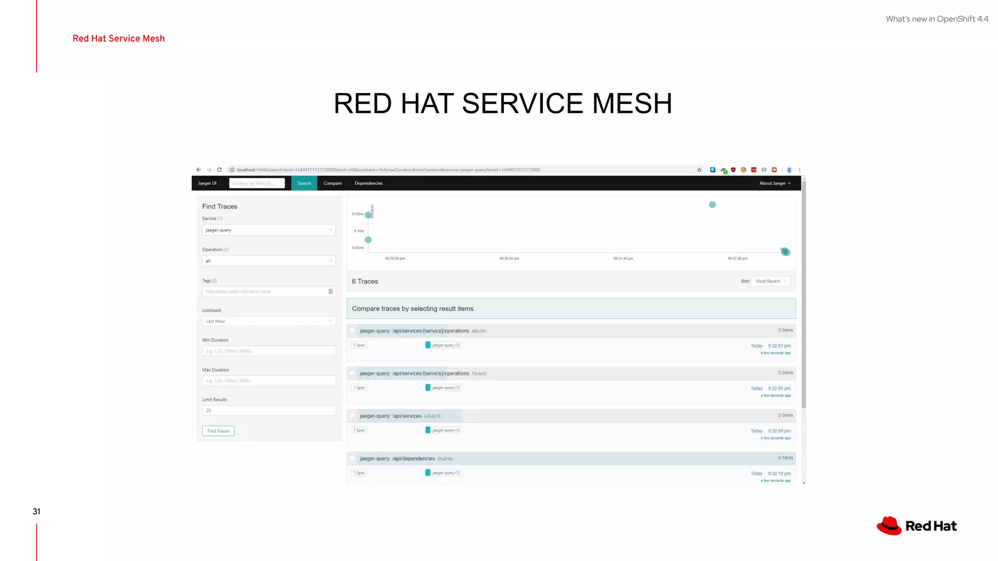This screenshot has width=998, height=561.
Task: Click the scrollbar down arrow
Action: (x=804, y=483)
